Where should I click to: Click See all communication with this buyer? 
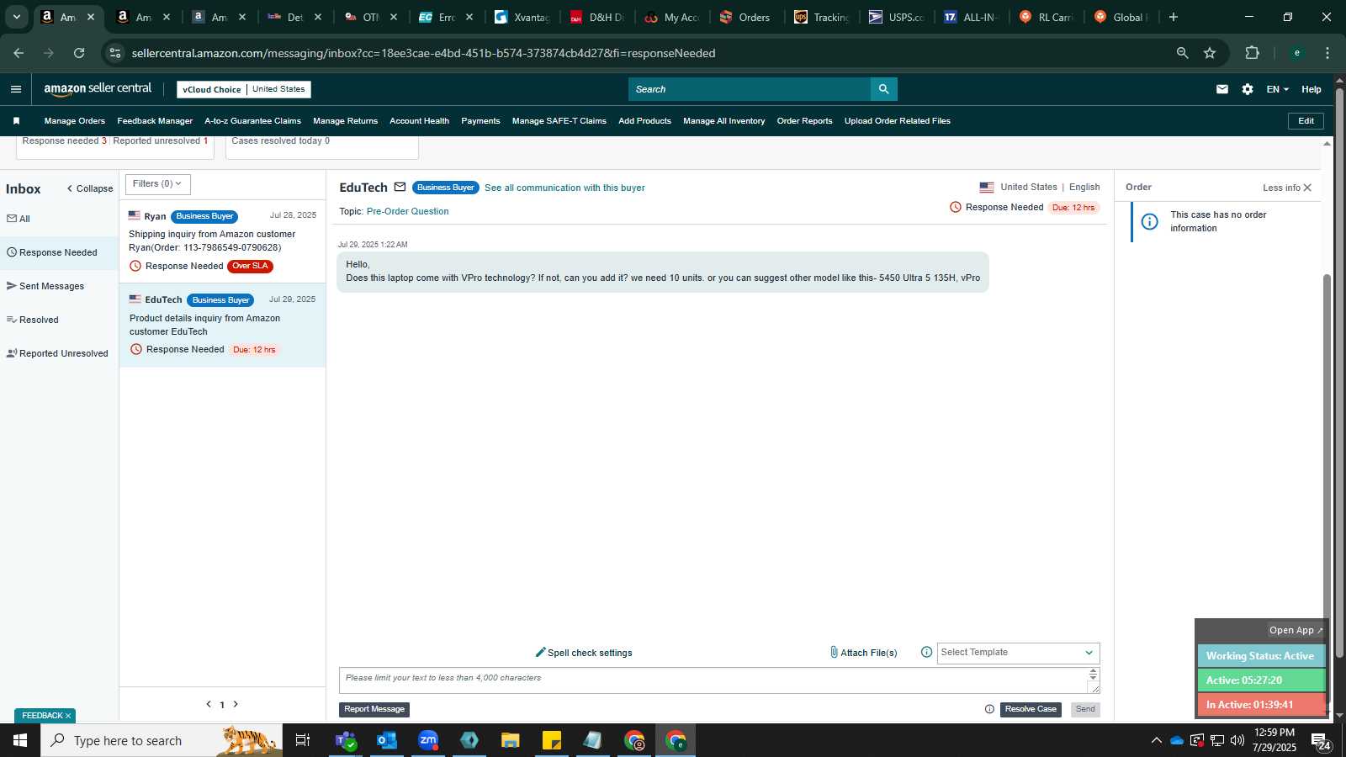(564, 188)
